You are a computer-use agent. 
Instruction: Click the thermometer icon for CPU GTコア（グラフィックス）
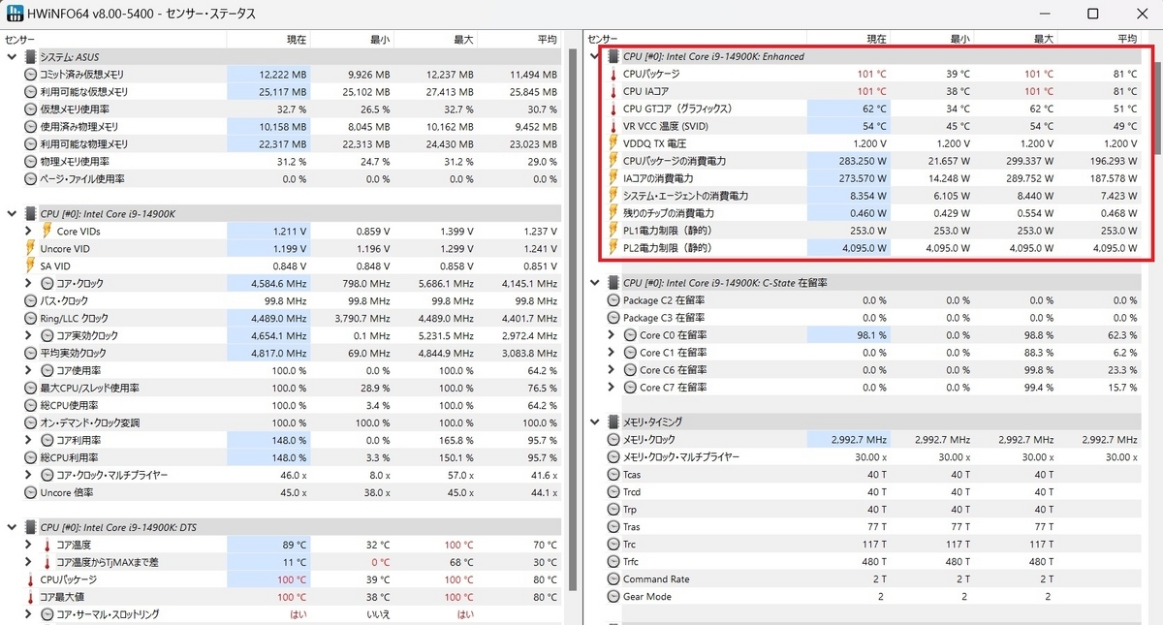point(613,109)
